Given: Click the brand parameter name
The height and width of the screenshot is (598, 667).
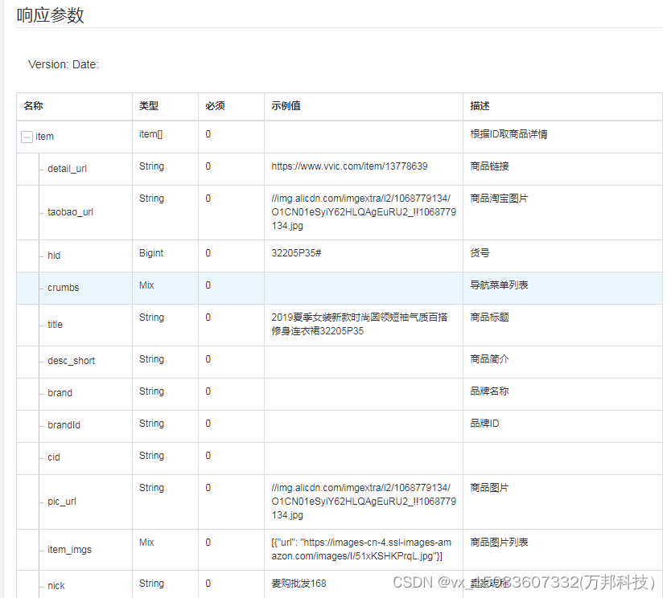Looking at the screenshot, I should click(59, 392).
